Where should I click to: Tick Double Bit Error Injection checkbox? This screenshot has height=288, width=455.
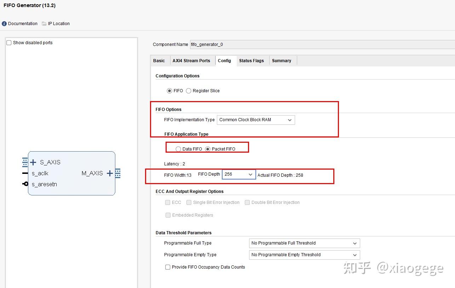point(247,202)
